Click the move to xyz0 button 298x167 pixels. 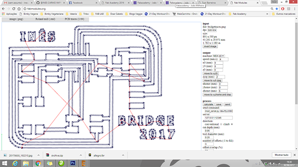pos(211,73)
